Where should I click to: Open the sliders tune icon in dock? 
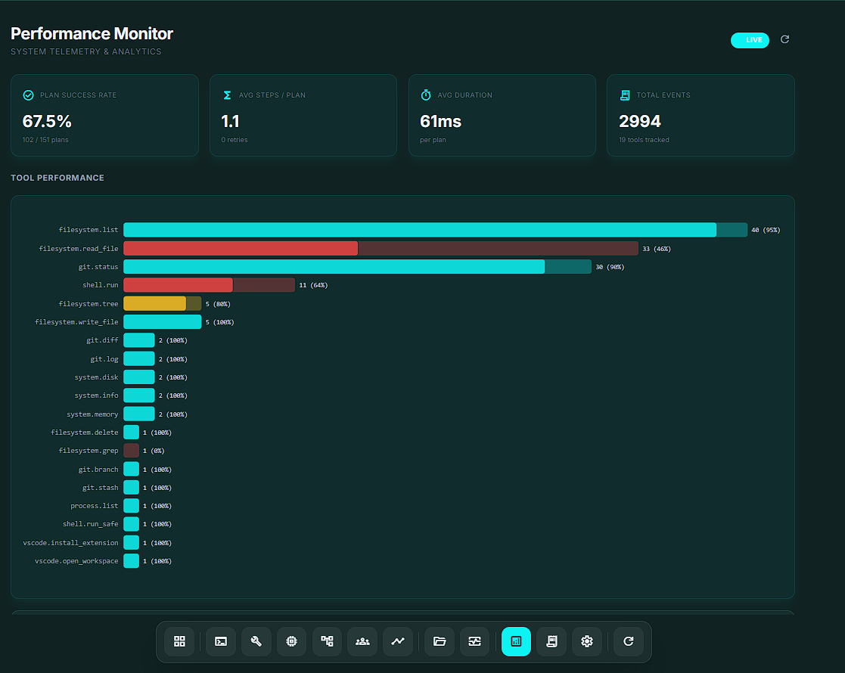[474, 641]
